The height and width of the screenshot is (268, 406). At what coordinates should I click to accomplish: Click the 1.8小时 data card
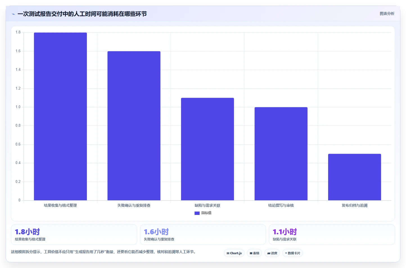74,235
